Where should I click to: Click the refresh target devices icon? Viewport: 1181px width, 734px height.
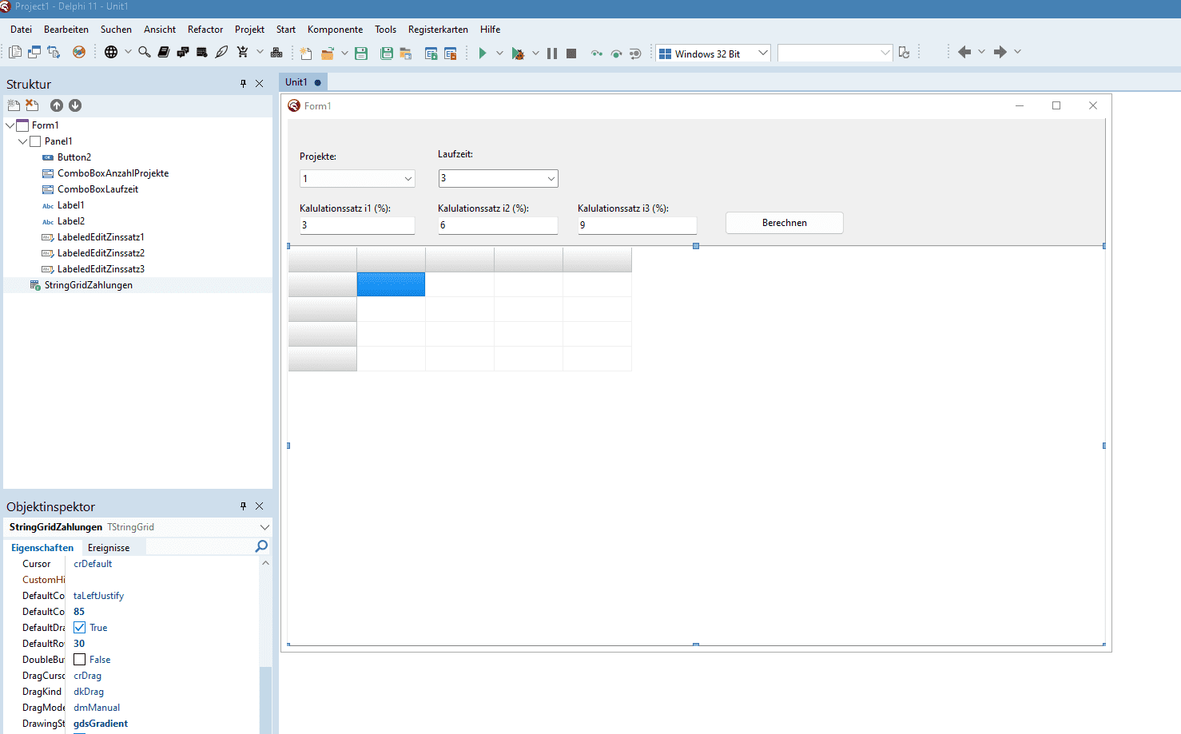point(904,53)
